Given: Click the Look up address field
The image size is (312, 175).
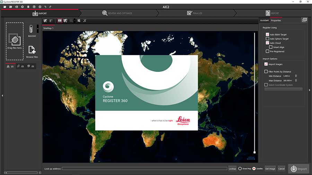Looking at the screenshot, I should click(145, 169).
